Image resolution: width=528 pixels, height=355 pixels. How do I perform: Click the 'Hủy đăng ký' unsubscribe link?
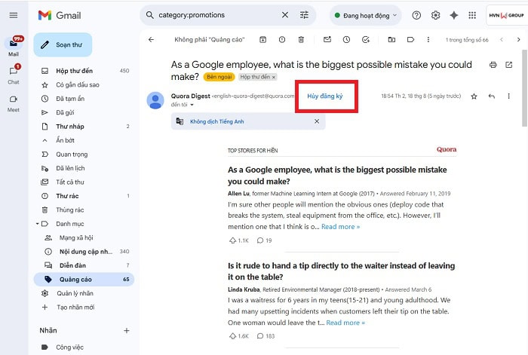tap(324, 96)
